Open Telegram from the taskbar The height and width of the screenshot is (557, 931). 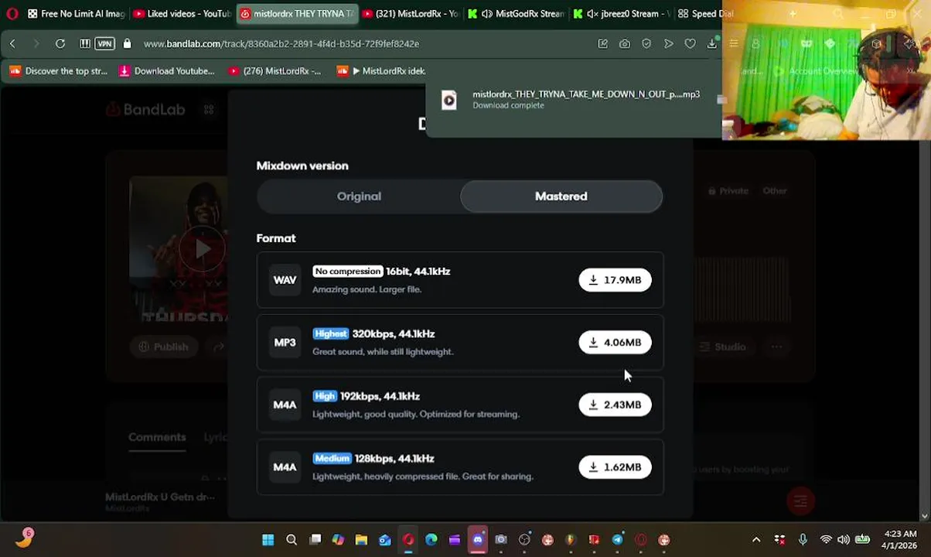point(617,540)
